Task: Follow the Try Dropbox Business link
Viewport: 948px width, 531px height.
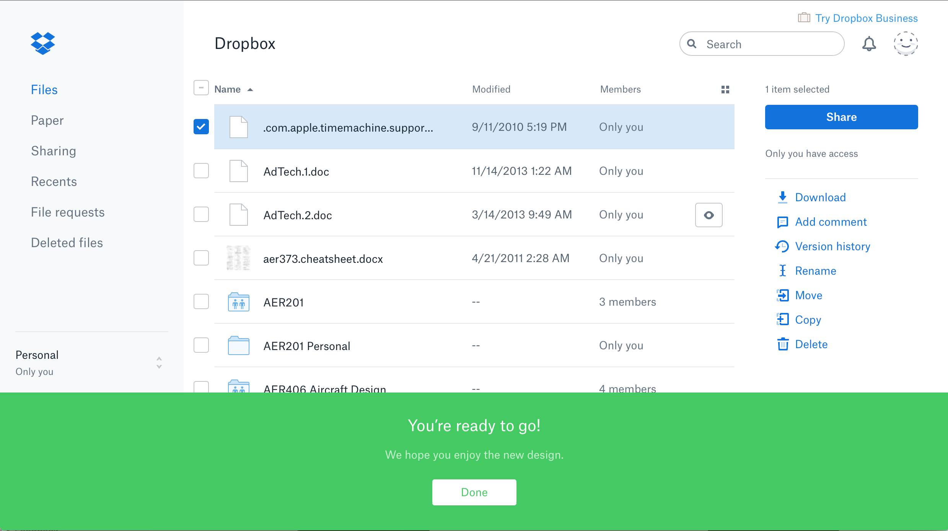Action: tap(867, 18)
